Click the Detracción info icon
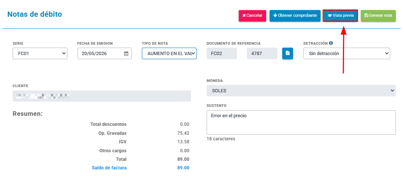The image size is (404, 185). [x=331, y=43]
